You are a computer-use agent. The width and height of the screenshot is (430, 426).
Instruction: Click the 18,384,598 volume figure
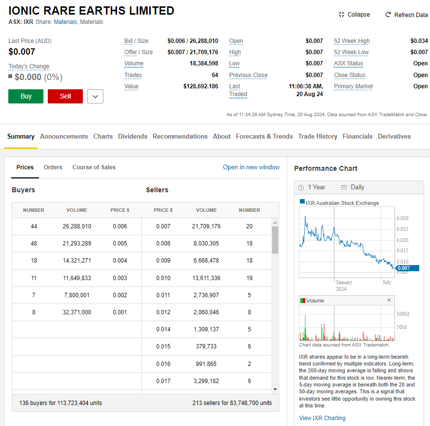point(204,63)
